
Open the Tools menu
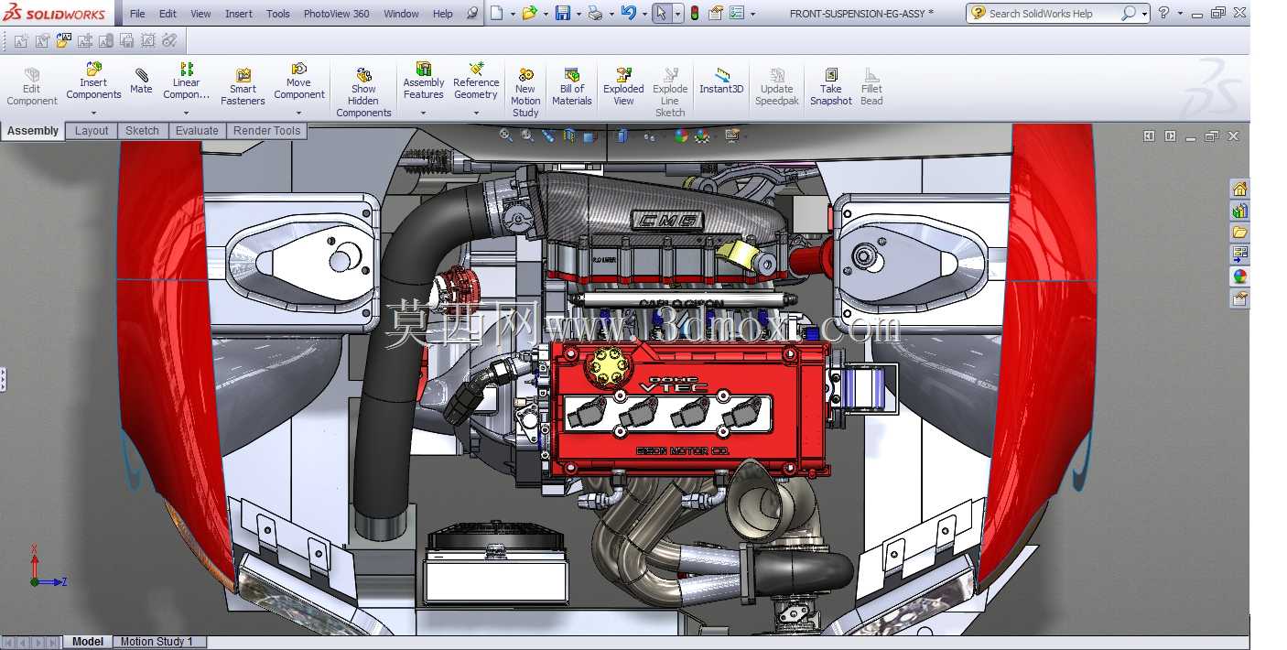point(278,14)
